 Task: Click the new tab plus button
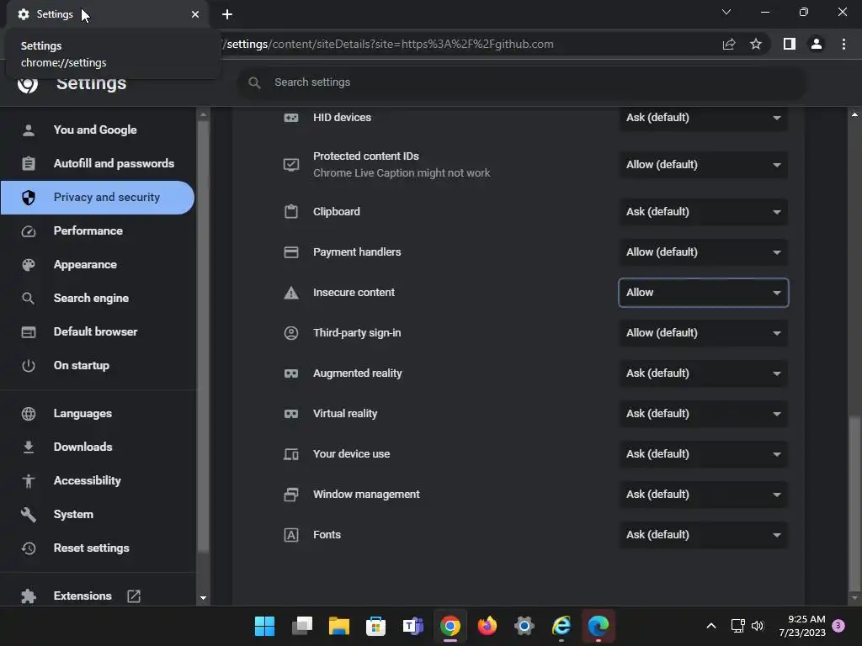(x=227, y=14)
